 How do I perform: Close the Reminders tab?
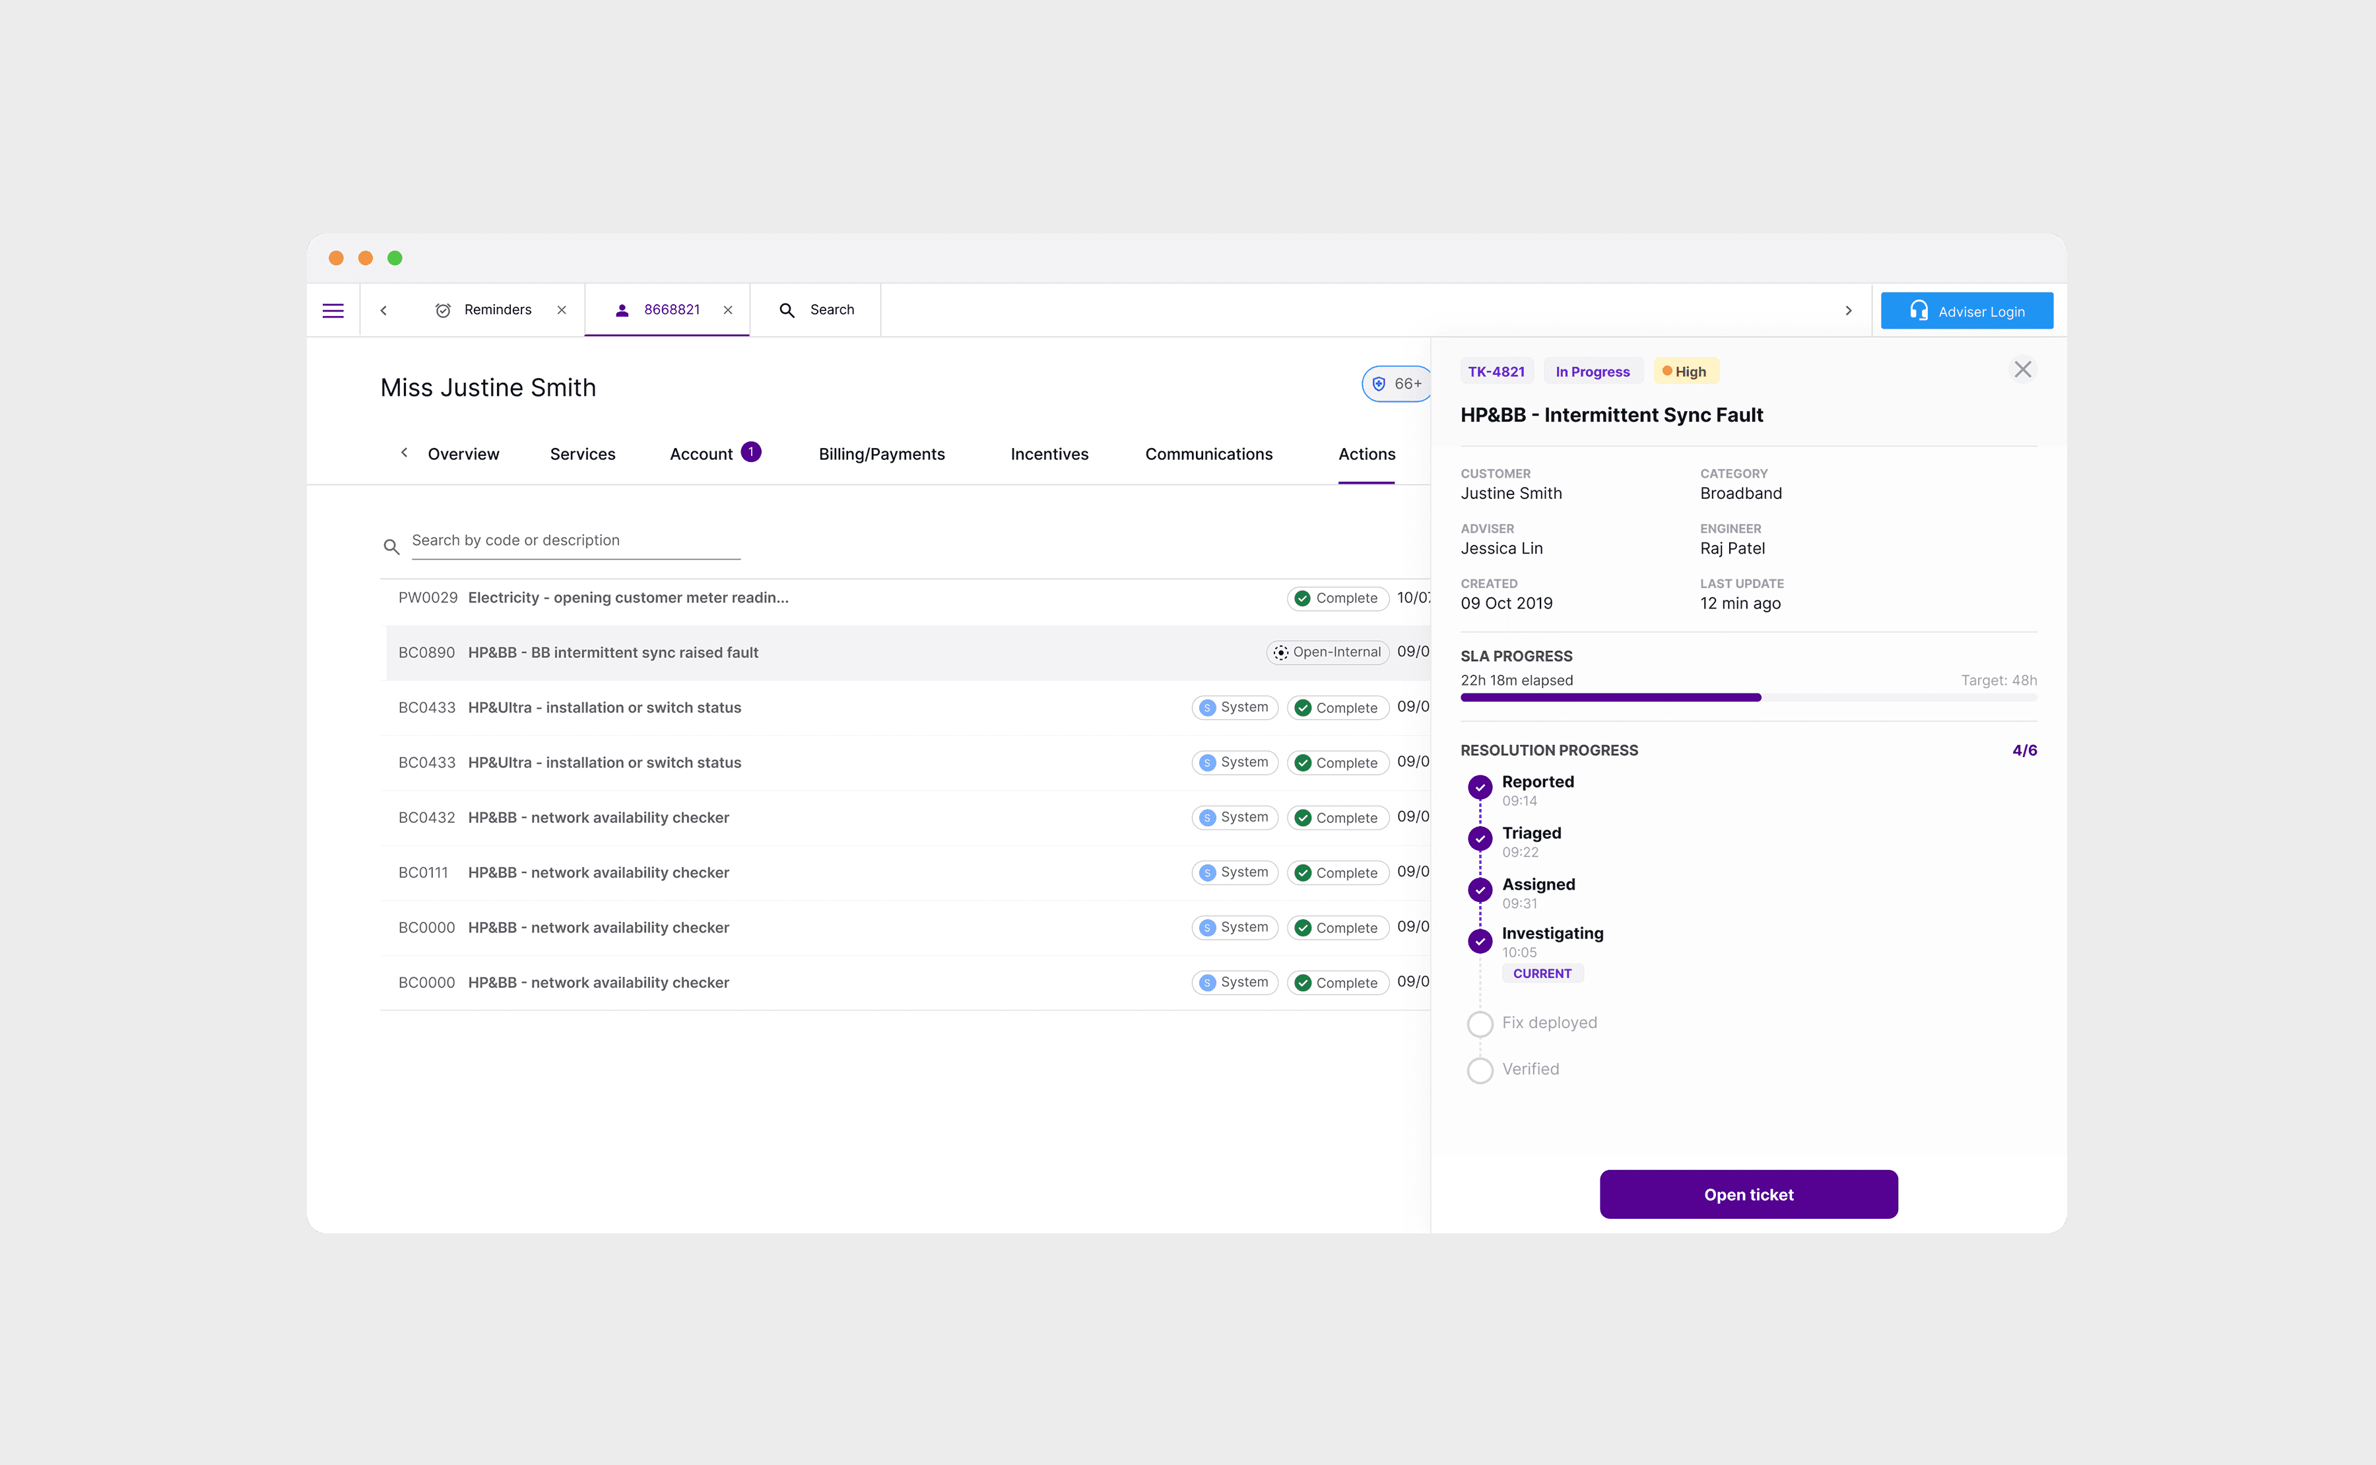[x=561, y=310]
